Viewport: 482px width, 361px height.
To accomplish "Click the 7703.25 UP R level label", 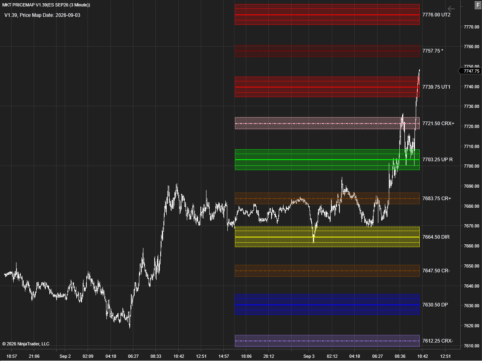I will click(437, 160).
